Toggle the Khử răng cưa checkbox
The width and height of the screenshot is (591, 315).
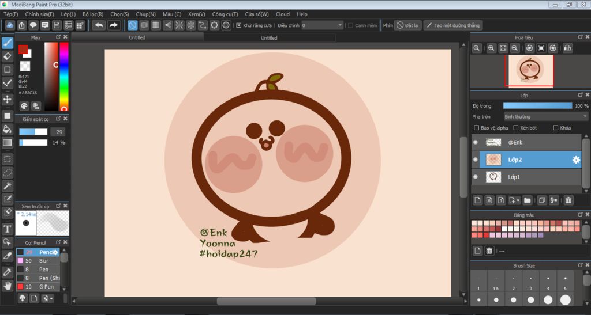pyautogui.click(x=238, y=25)
